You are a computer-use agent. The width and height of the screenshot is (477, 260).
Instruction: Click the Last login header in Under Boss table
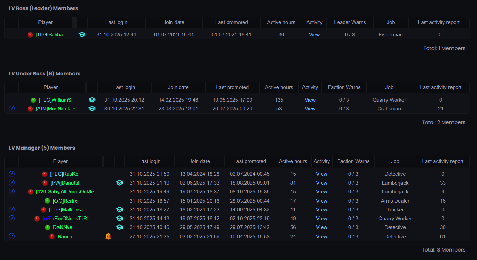click(124, 87)
